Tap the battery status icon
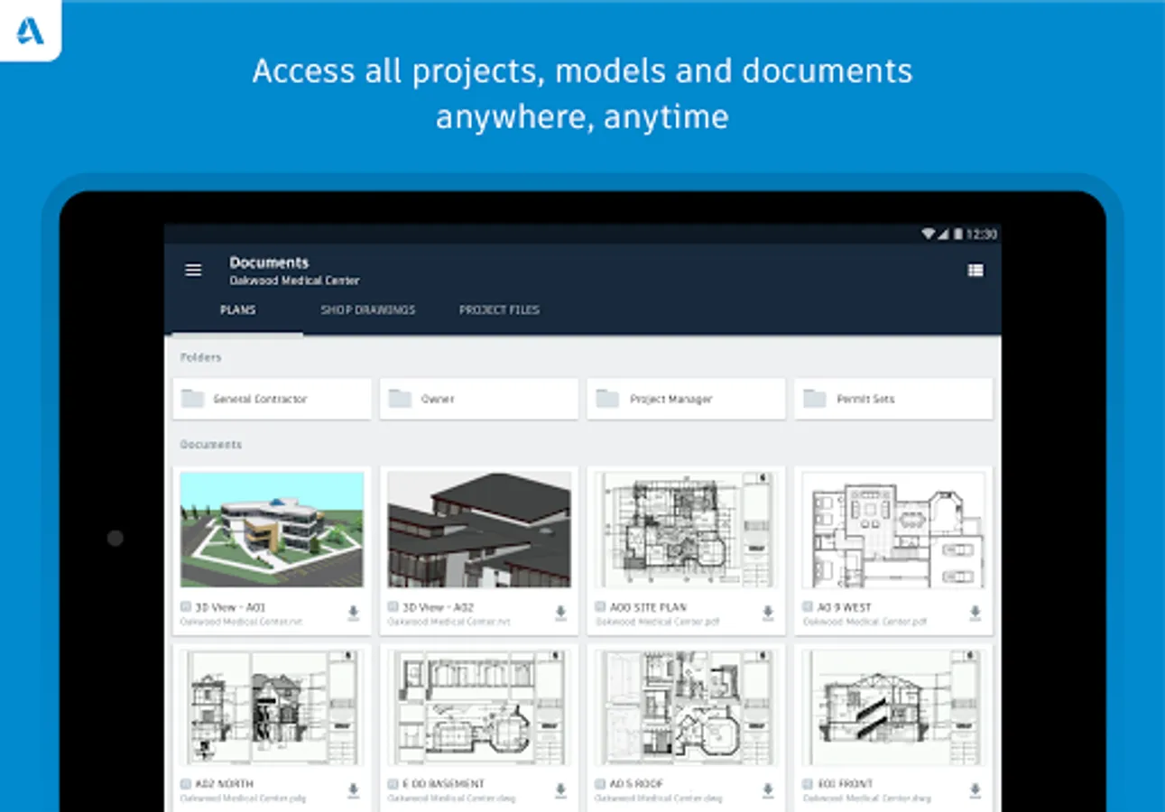This screenshot has height=812, width=1165. 957,235
